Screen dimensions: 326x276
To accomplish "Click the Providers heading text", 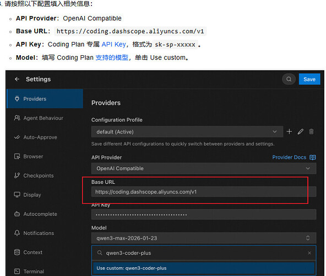I will click(x=106, y=103).
